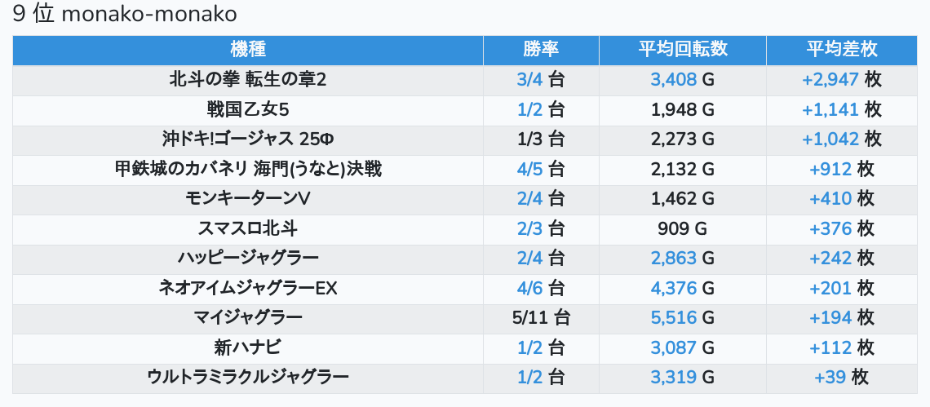930x407 pixels.
Task: Click the +39 value for ウルトラミラクルジャグラー
Action: (830, 378)
